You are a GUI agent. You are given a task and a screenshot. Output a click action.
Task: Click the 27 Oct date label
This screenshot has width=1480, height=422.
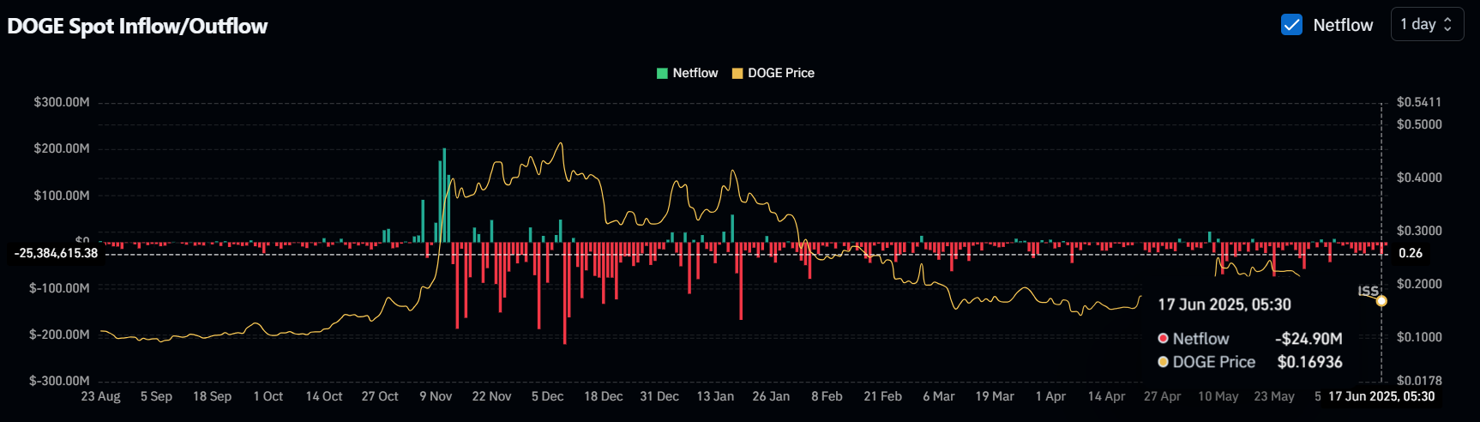click(x=380, y=396)
